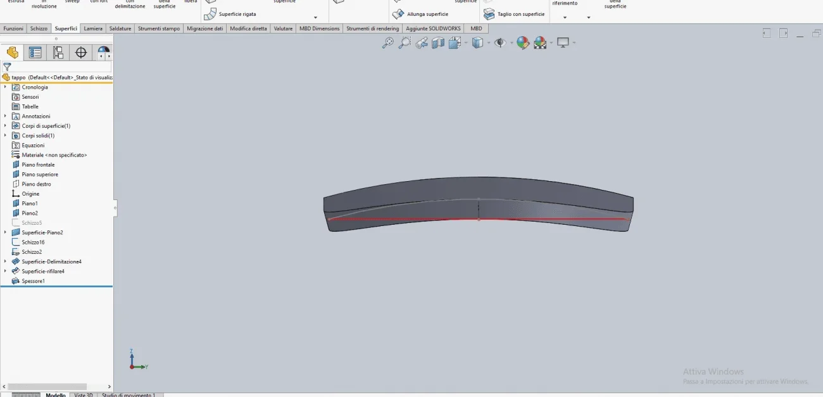Image resolution: width=823 pixels, height=397 pixels.
Task: Click the View Orientation cube icon
Action: pos(455,42)
